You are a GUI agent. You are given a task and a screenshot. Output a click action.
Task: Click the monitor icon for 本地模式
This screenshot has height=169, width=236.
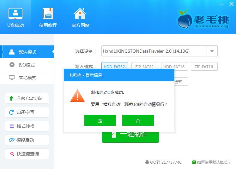coord(12,78)
